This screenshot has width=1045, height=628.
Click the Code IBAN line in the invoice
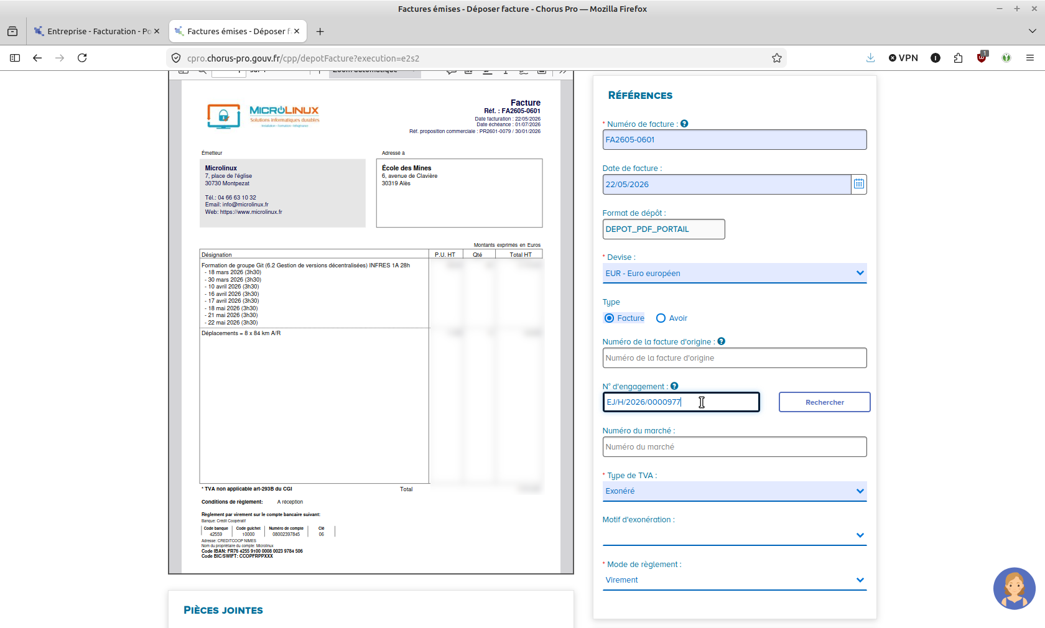(x=252, y=551)
